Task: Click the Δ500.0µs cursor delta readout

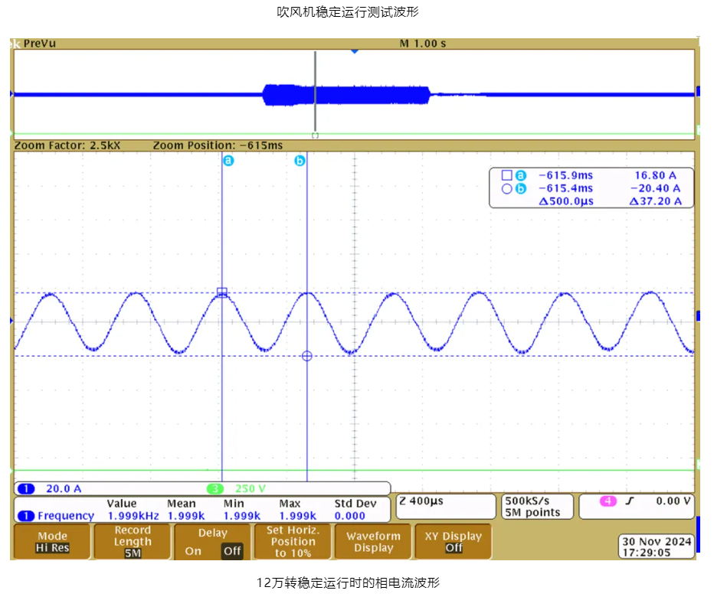Action: pos(566,201)
